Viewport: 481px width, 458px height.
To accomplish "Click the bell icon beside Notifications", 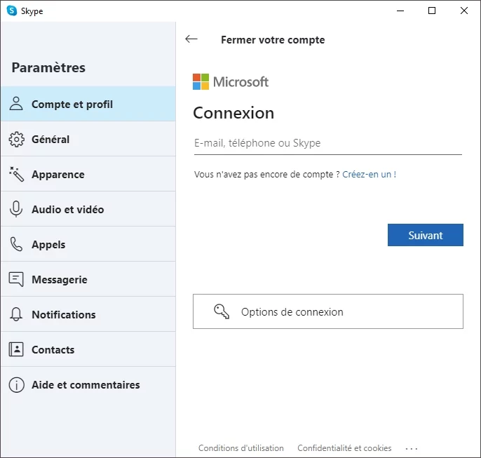I will (16, 314).
